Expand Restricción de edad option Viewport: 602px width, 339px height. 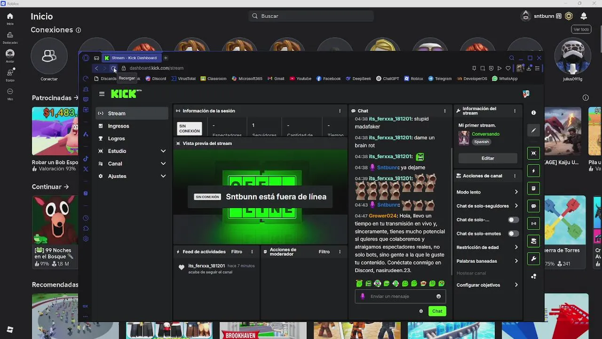[487, 247]
